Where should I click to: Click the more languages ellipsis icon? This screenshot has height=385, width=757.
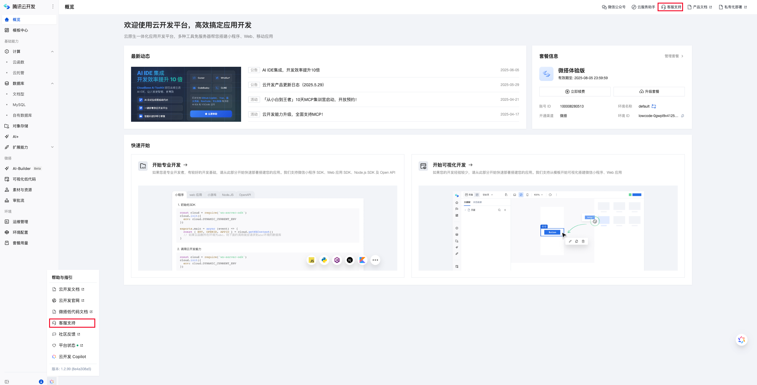click(x=375, y=260)
